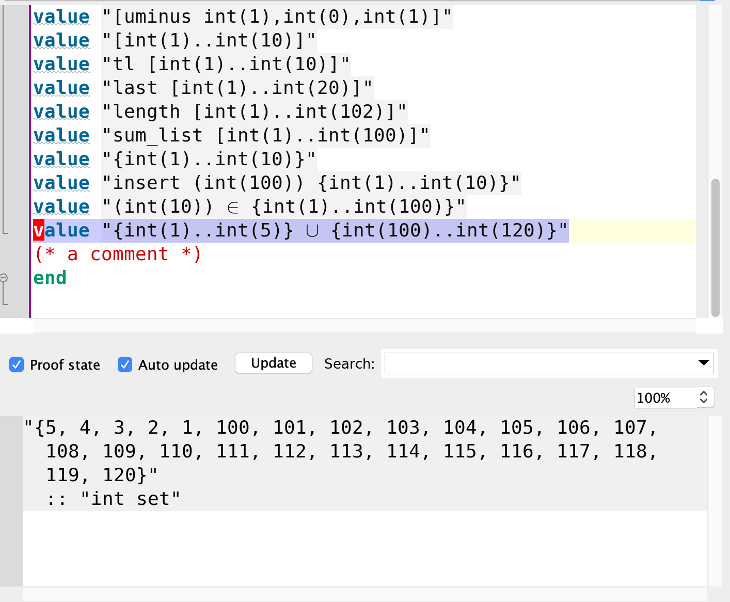The height and width of the screenshot is (602, 730).
Task: Toggle the Proof state checkbox
Action: [17, 365]
